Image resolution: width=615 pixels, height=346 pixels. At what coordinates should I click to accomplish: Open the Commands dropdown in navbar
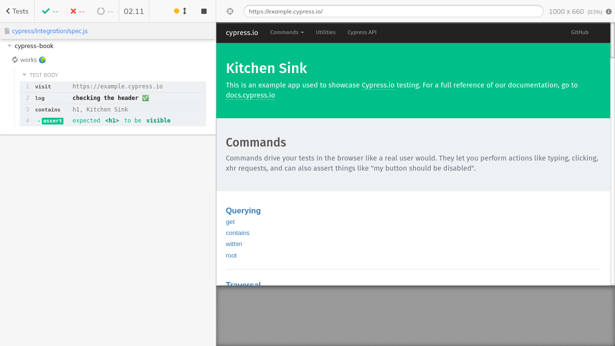click(x=287, y=32)
